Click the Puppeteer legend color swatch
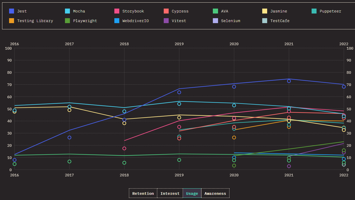Image resolution: width=355 pixels, height=200 pixels. pos(314,11)
